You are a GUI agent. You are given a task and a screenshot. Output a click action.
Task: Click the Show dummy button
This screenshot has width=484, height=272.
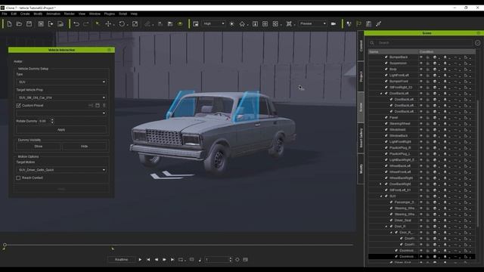pyautogui.click(x=39, y=147)
